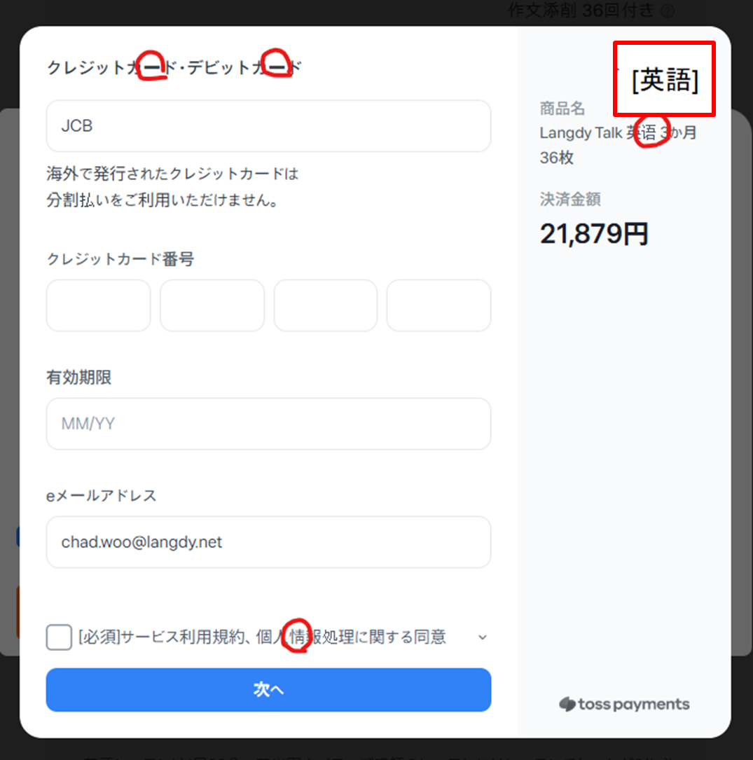The image size is (753, 760).
Task: Click the 有効期限 field label
Action: pos(79,377)
